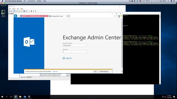Click the address bar search magnifier icon

click(x=37, y=16)
